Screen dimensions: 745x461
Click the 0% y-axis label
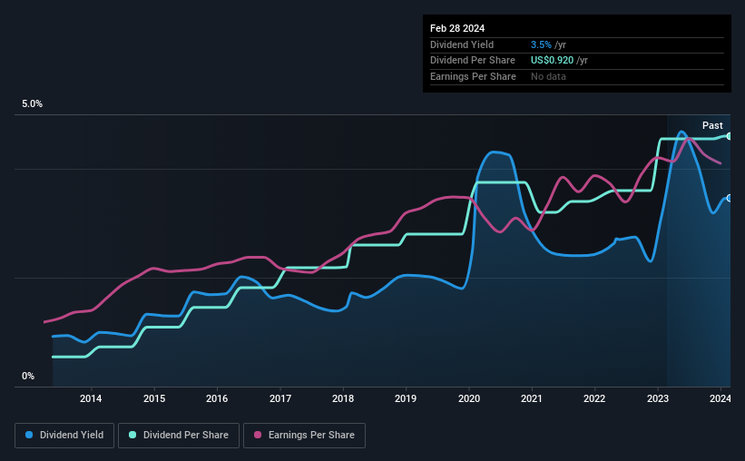coord(28,376)
